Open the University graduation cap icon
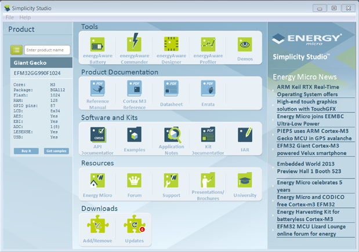The image size is (359, 252). (x=245, y=180)
